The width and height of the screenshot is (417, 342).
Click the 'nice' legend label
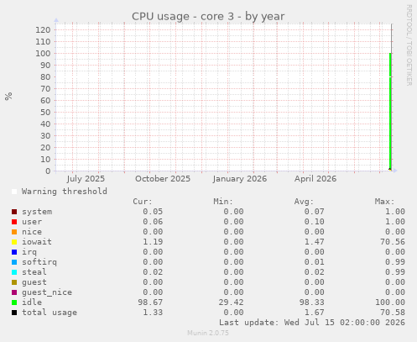coord(32,232)
